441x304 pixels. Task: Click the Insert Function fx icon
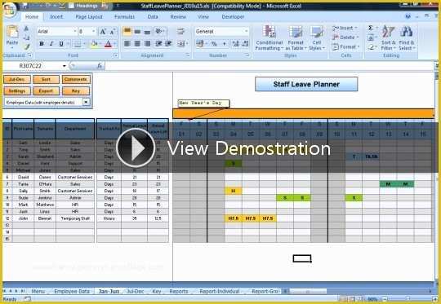click(100, 66)
